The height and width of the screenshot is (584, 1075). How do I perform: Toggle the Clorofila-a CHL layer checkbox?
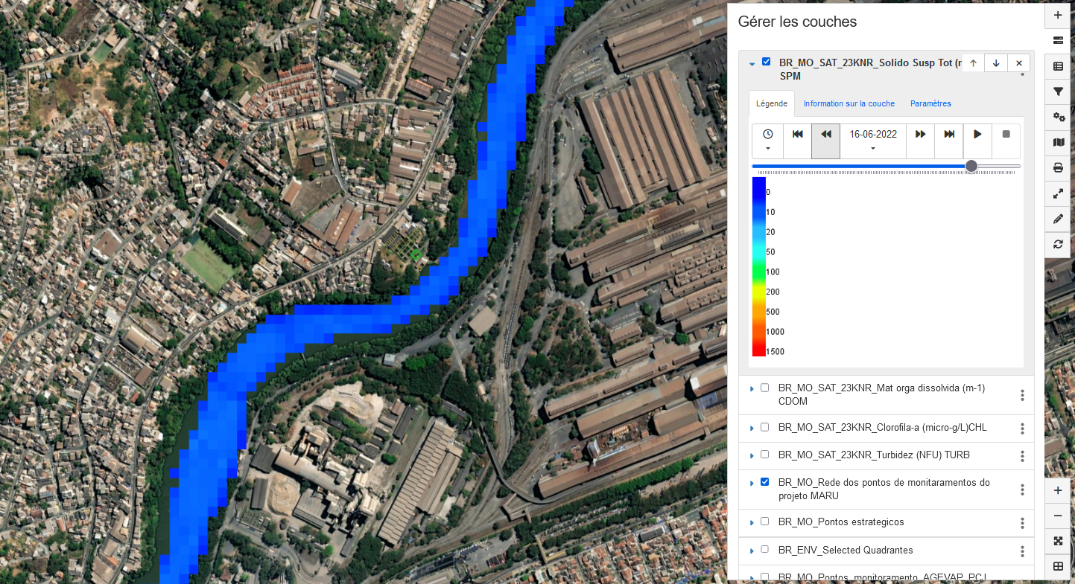pyautogui.click(x=764, y=427)
